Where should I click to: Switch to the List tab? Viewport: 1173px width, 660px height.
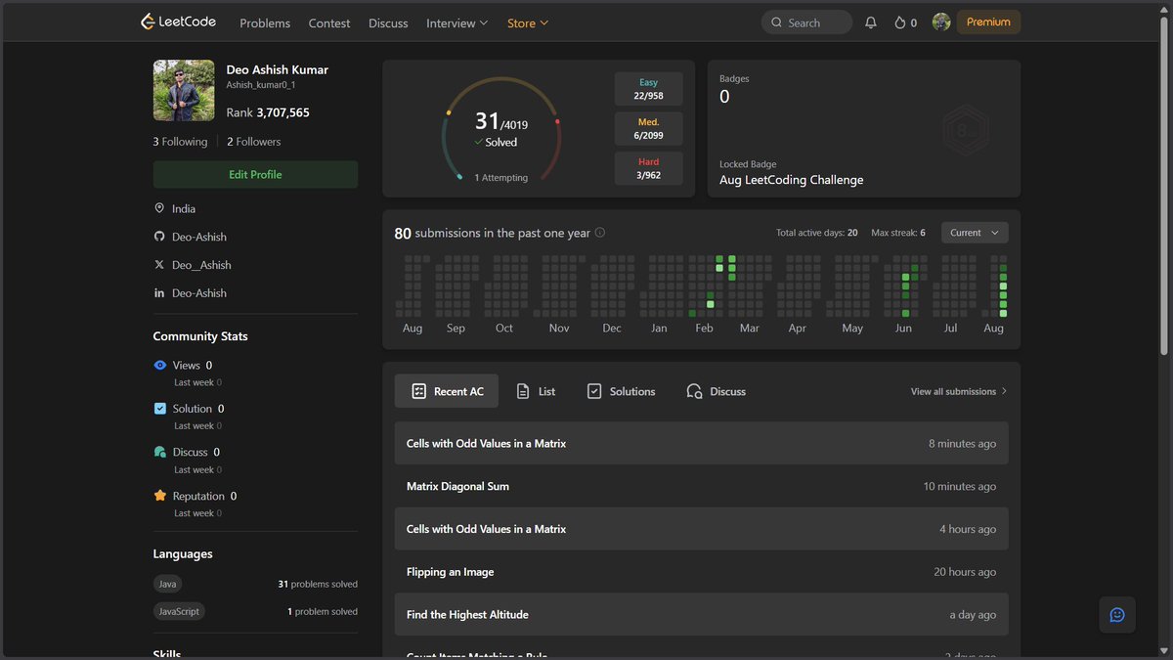(x=536, y=391)
